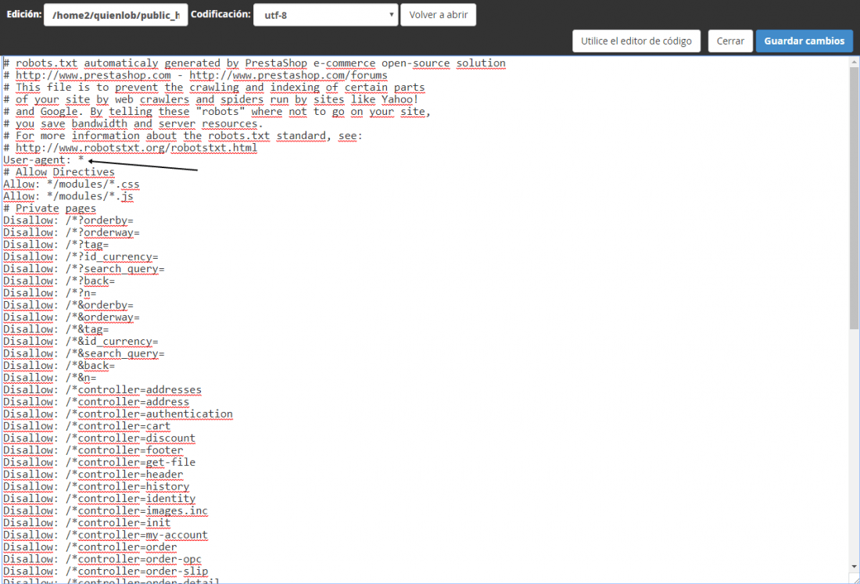Click the 'Disallow: /*&id_currency=' line
860x584 pixels.
[x=81, y=341]
